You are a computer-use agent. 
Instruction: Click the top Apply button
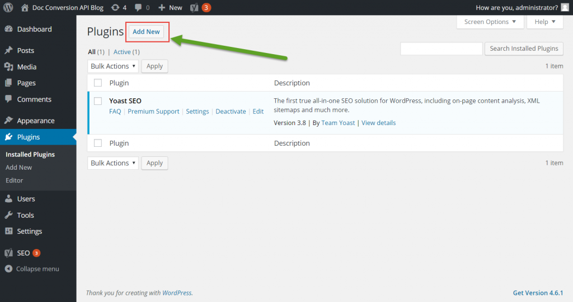[154, 66]
